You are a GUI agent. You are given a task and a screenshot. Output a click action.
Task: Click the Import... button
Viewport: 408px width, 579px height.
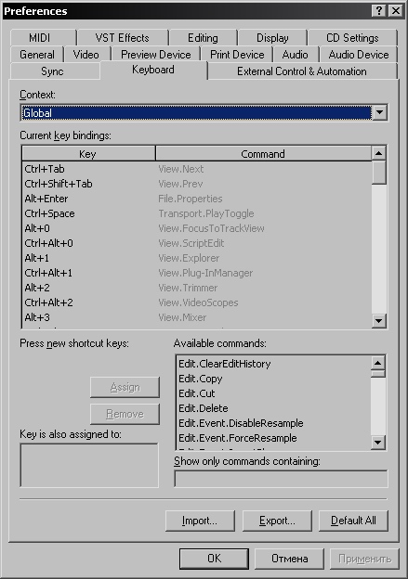point(200,521)
